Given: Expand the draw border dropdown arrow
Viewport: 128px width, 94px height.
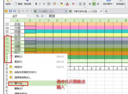Looking at the screenshot, I should 58,4.
